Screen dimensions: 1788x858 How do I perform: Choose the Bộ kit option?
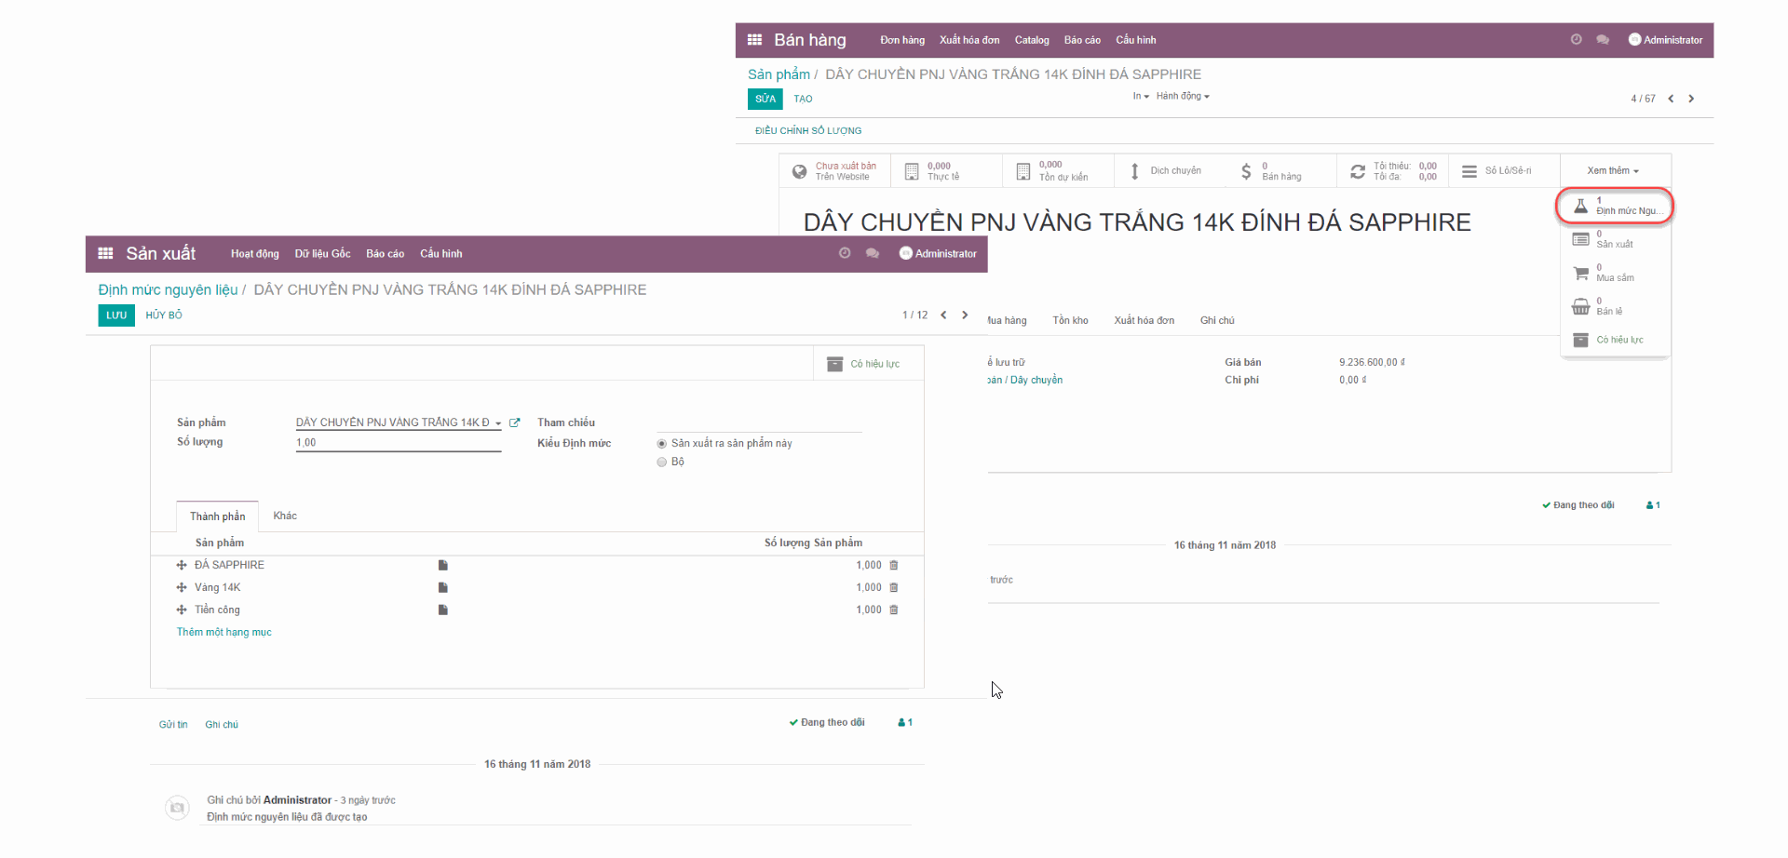(661, 462)
